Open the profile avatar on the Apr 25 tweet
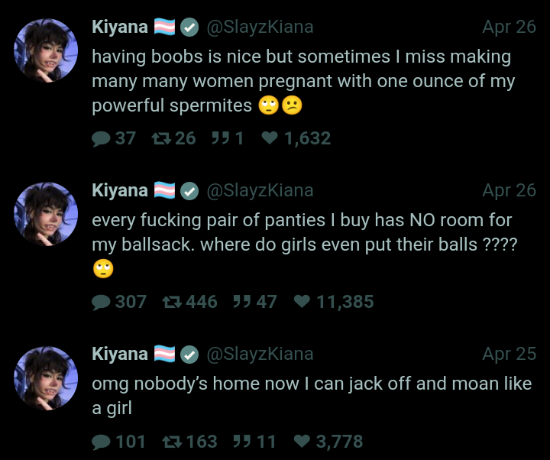550x460 pixels. pyautogui.click(x=46, y=377)
